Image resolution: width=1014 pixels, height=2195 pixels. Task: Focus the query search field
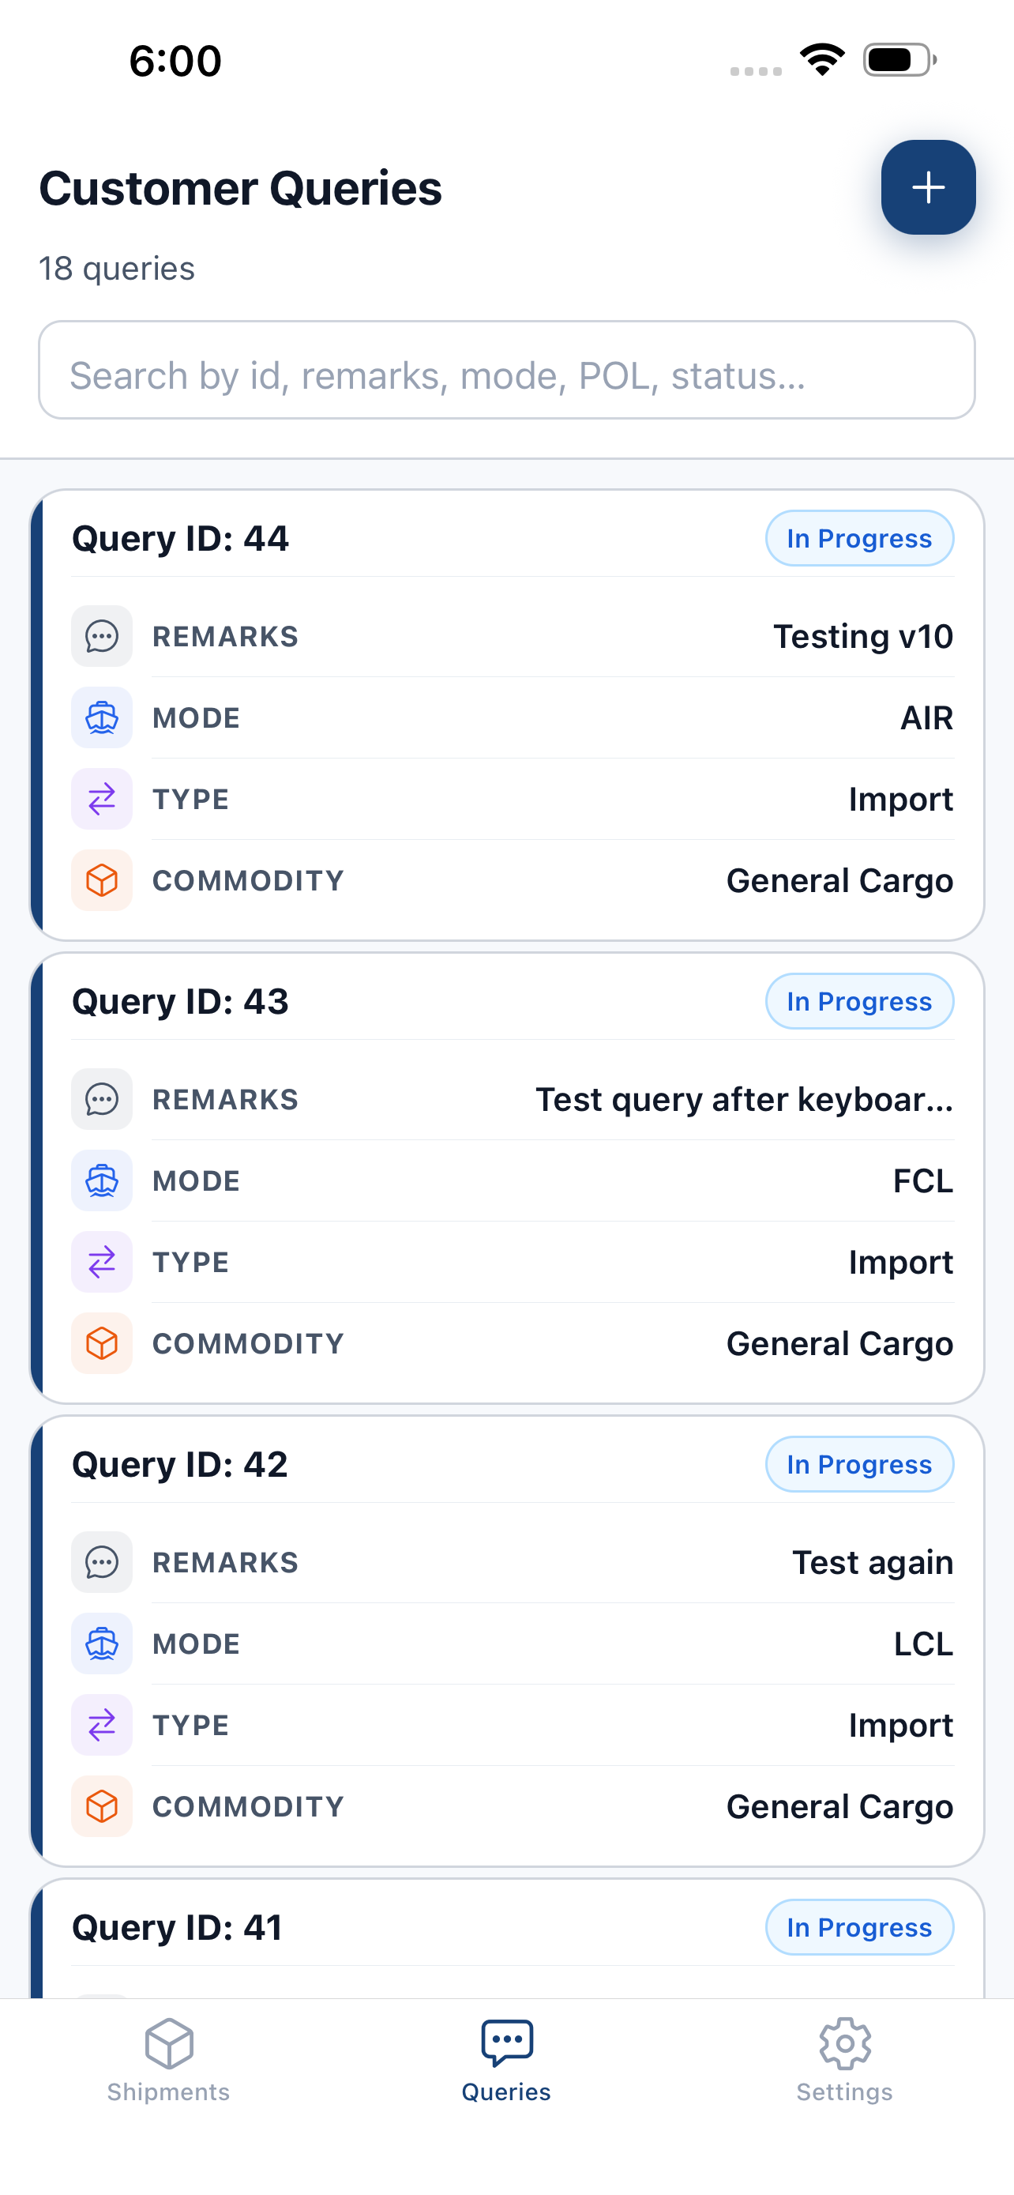coord(506,370)
